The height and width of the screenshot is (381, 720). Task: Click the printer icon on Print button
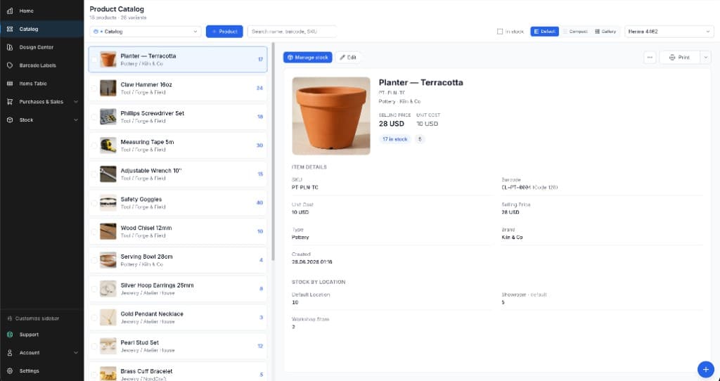coord(672,58)
